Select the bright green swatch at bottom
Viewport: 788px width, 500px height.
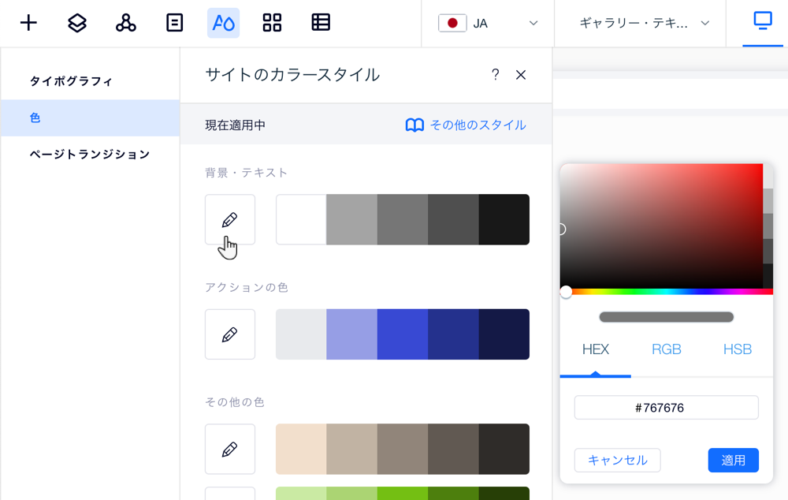tap(403, 494)
